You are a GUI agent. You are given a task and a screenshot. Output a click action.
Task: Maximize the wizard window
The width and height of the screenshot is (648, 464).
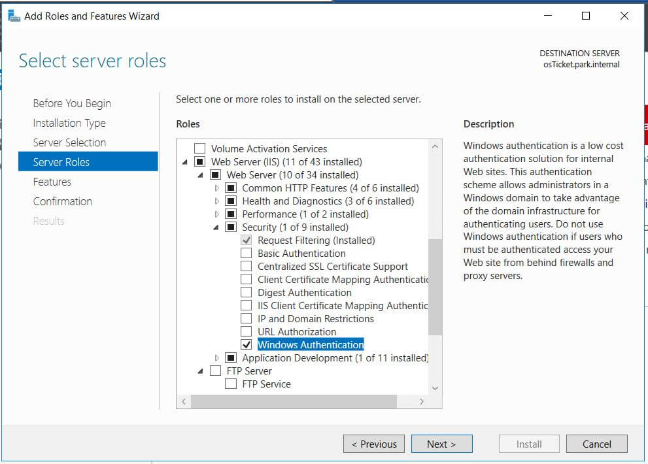click(x=586, y=16)
